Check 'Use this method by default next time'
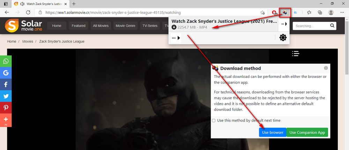This screenshot has width=349, height=150. [214, 120]
